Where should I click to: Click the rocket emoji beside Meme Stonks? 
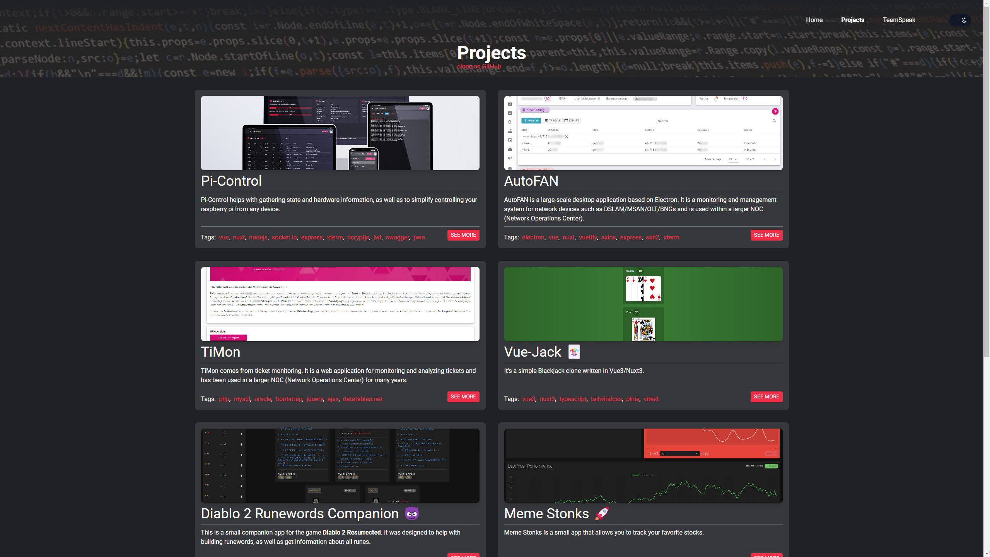coord(602,514)
